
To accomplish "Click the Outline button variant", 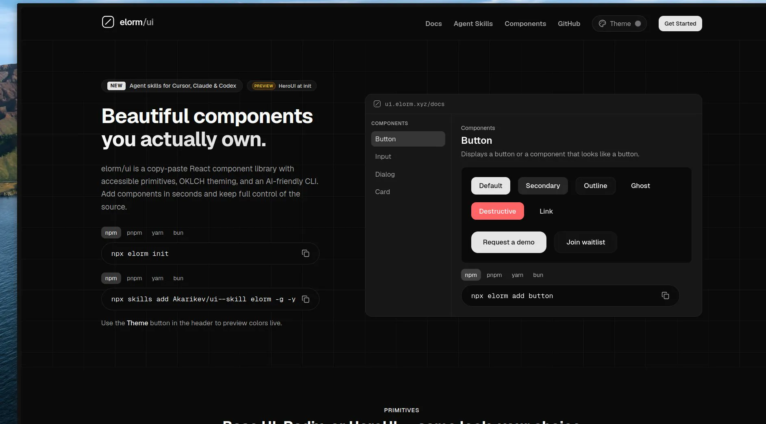I will click(x=595, y=186).
